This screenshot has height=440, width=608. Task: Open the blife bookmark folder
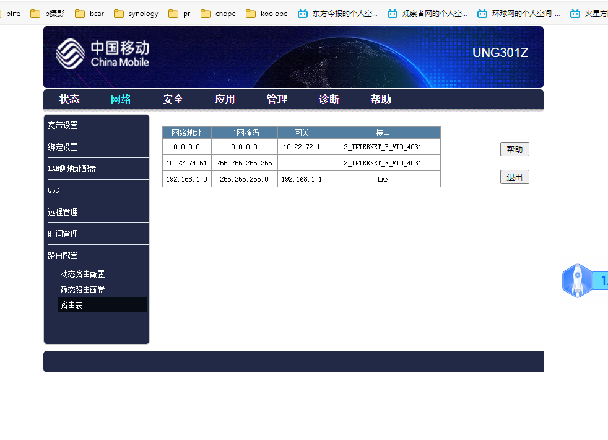click(x=12, y=14)
